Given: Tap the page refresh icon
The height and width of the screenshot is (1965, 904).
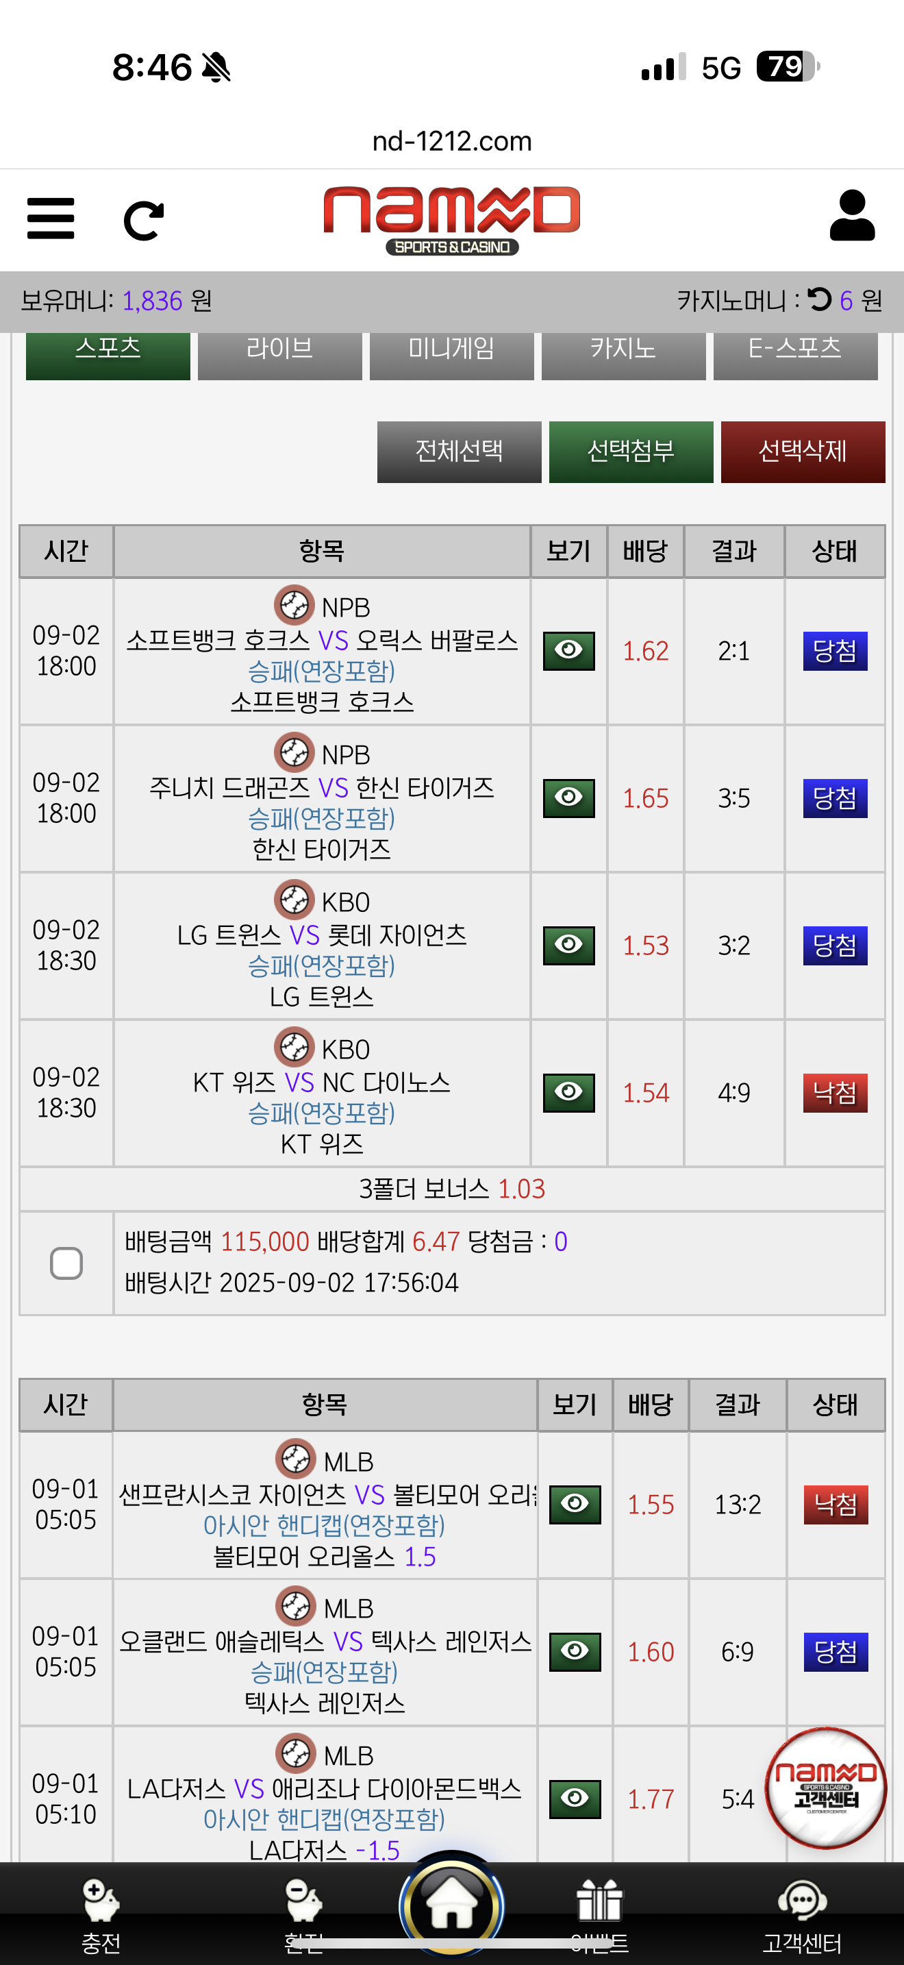Looking at the screenshot, I should point(143,221).
